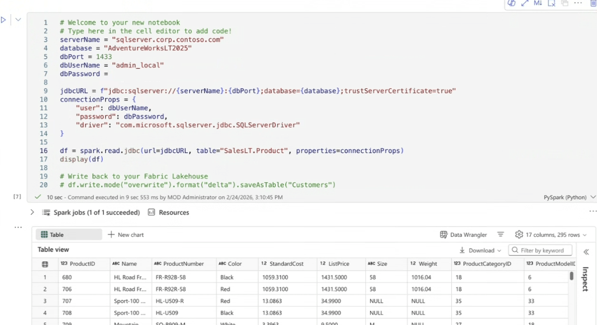Screen dimensions: 597x325
Task: Open the 17 columns, 295 rows dropdown
Action: (x=551, y=234)
